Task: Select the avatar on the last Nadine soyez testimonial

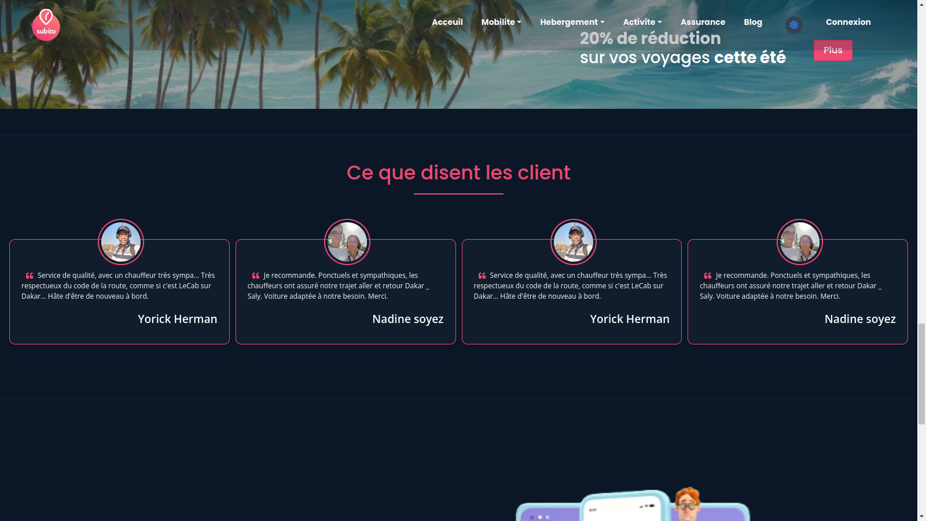Action: [x=799, y=242]
